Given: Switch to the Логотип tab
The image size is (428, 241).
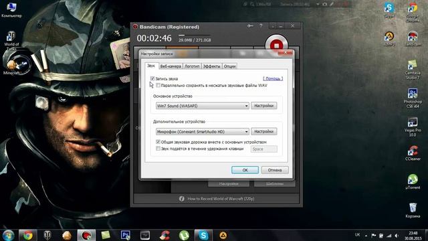Looking at the screenshot, I should 192,66.
